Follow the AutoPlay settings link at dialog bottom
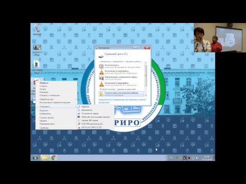The image size is (246, 184). click(x=122, y=101)
